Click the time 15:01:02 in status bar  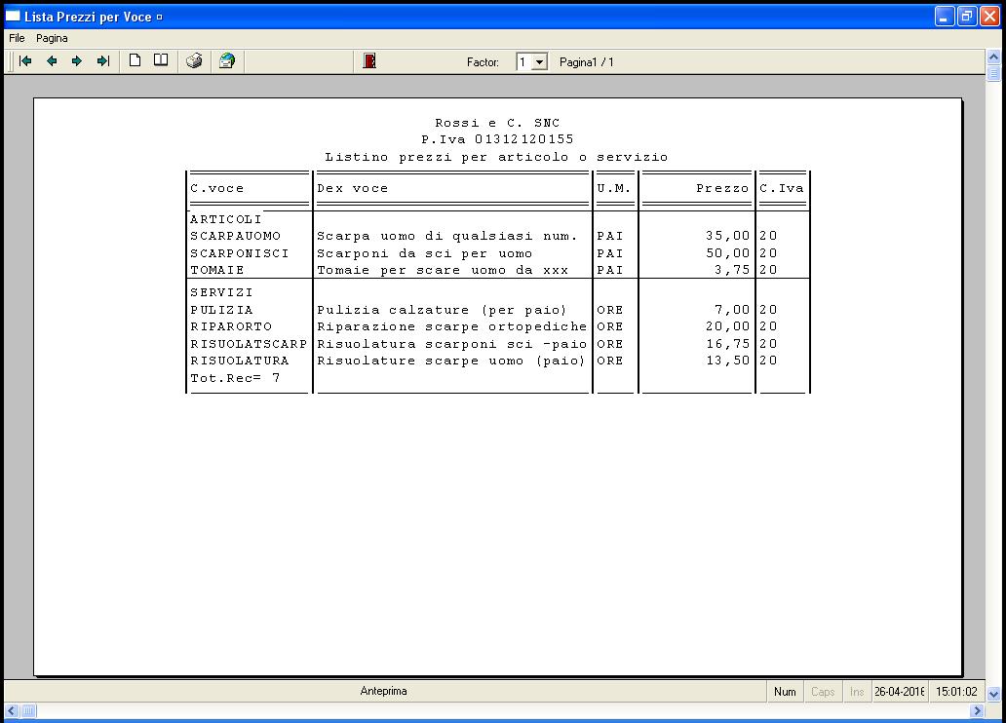(x=956, y=692)
